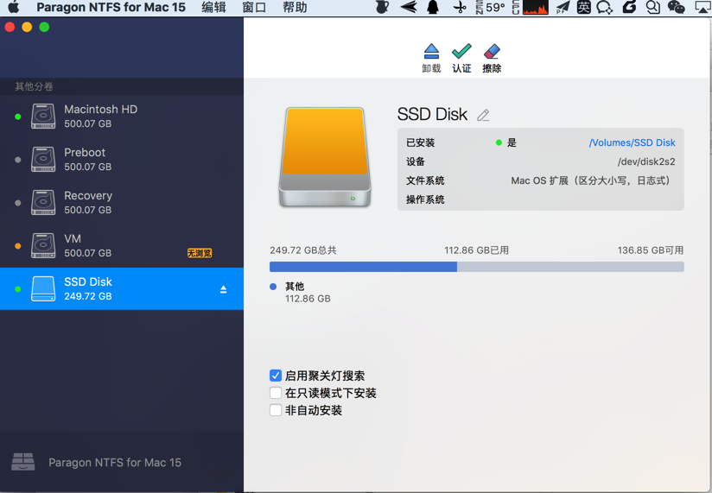712x493 pixels.
Task: Select the Macintosh HD volume name
Action: 101,110
